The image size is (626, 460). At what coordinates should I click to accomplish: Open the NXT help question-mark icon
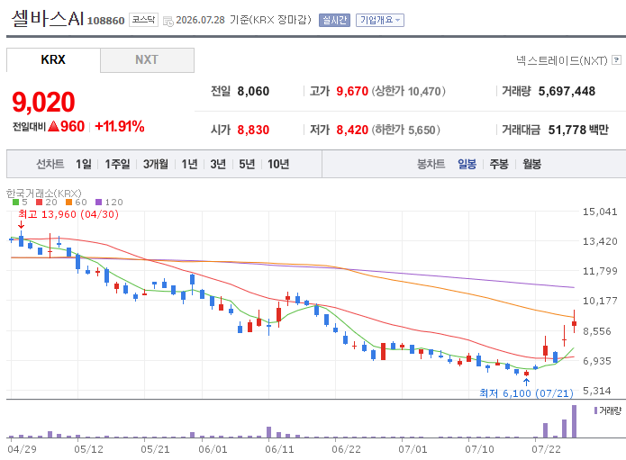pyautogui.click(x=616, y=59)
